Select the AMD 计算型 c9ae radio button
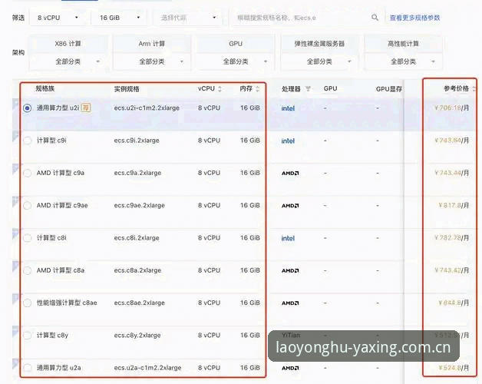This screenshot has width=482, height=384. coord(28,206)
